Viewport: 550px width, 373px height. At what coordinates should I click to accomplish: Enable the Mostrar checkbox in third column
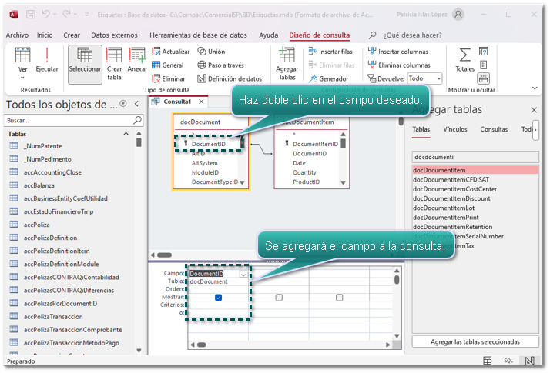[x=339, y=298]
